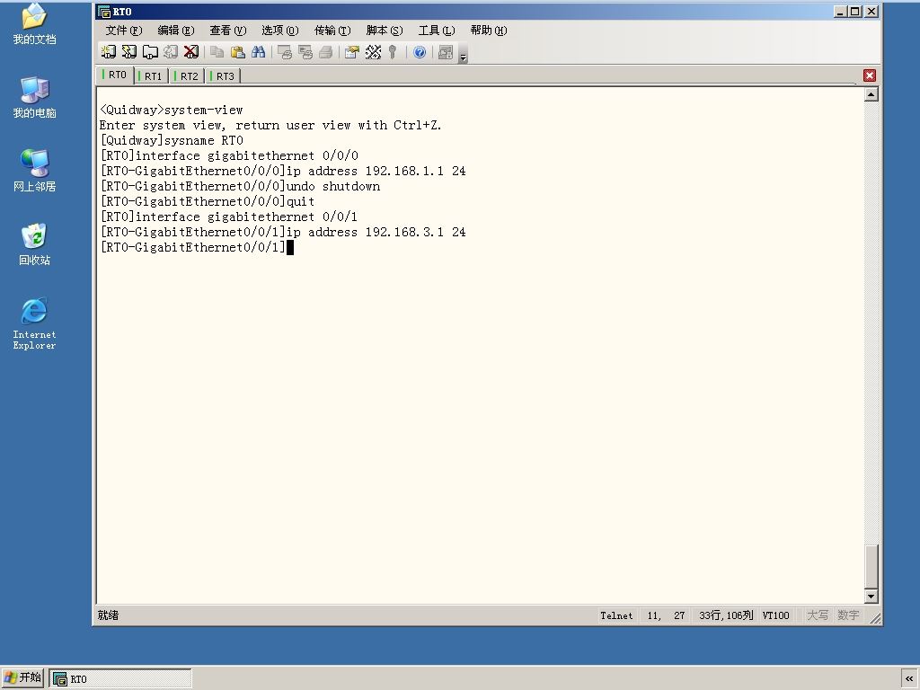Click the 'undo shutdown' command line
The image size is (920, 690).
coord(240,187)
